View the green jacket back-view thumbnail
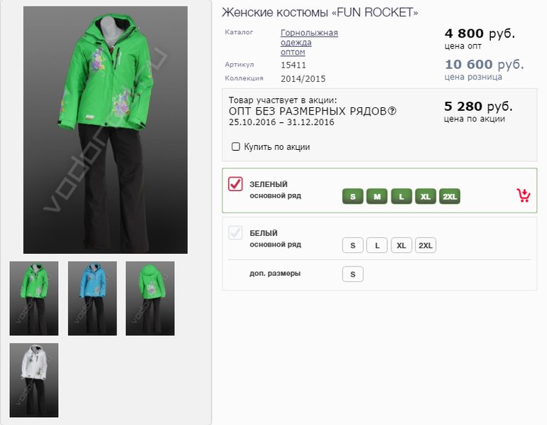Viewport: 547px width, 425px height. [x=150, y=298]
